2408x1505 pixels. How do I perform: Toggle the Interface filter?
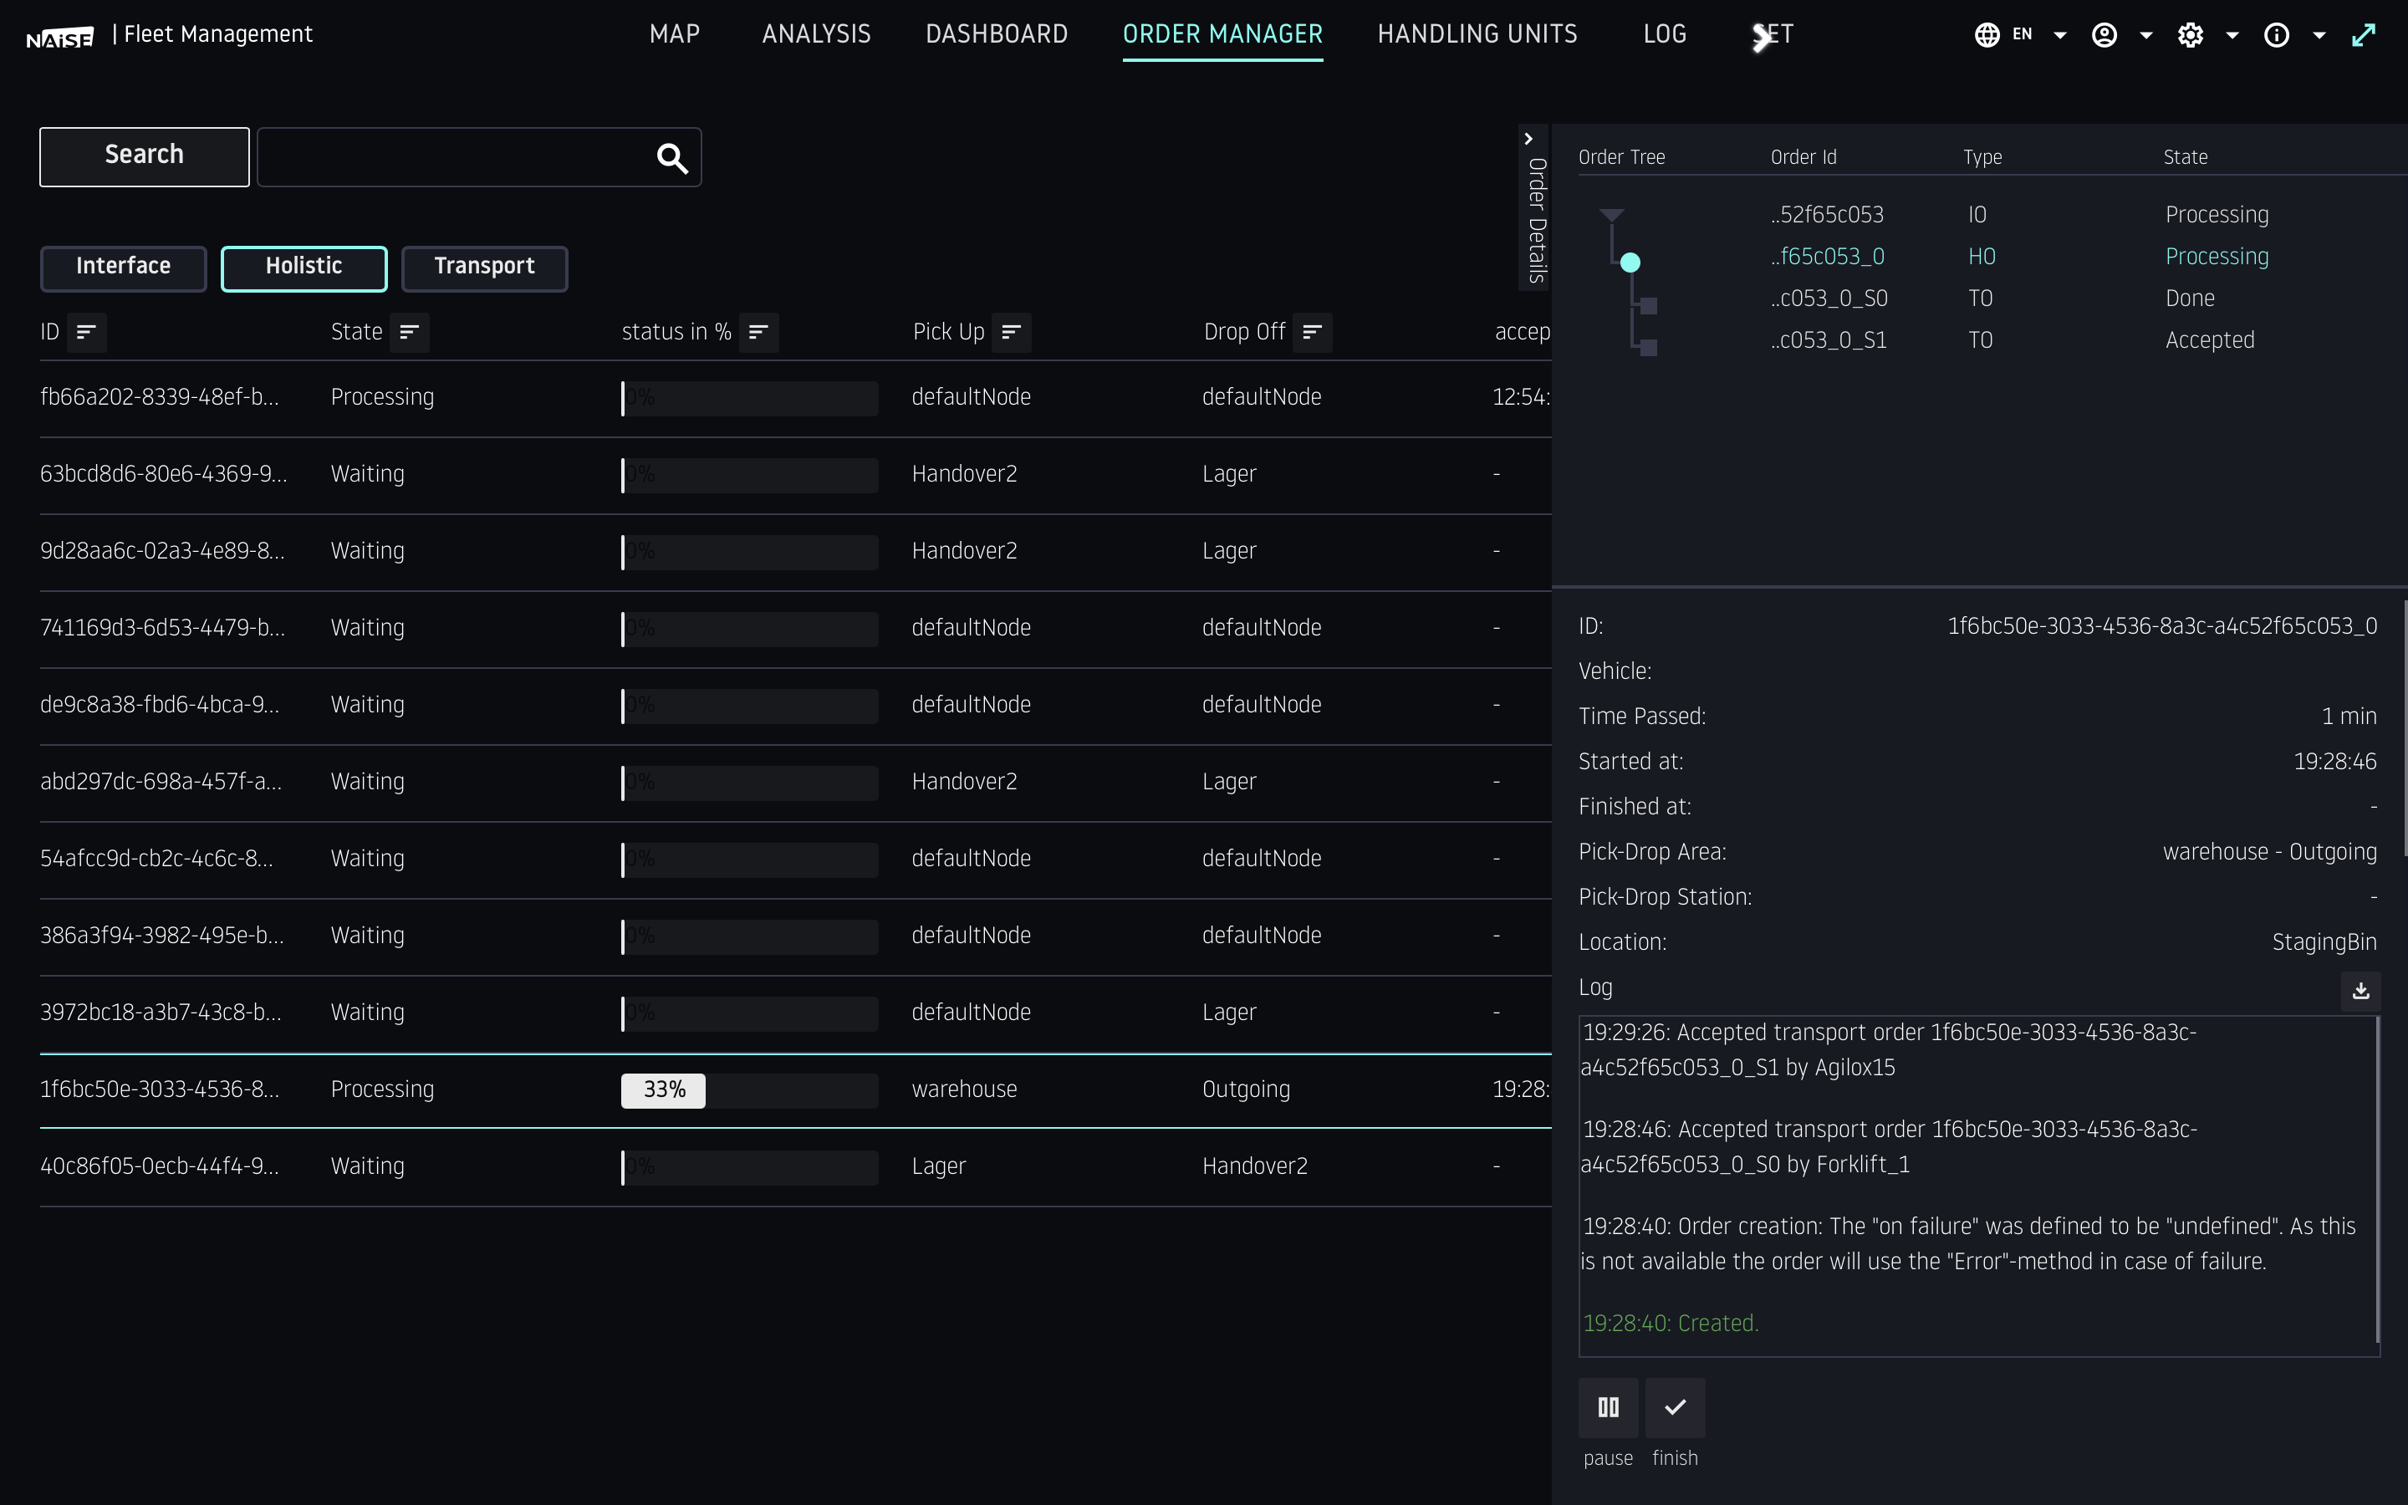click(x=124, y=268)
